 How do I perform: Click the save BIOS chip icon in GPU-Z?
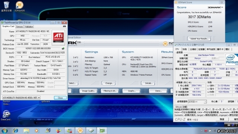coord(63,48)
